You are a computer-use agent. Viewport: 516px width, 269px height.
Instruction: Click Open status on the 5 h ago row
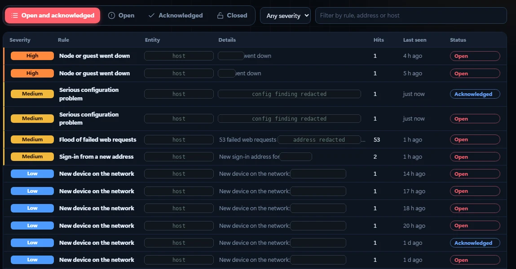[x=475, y=73]
